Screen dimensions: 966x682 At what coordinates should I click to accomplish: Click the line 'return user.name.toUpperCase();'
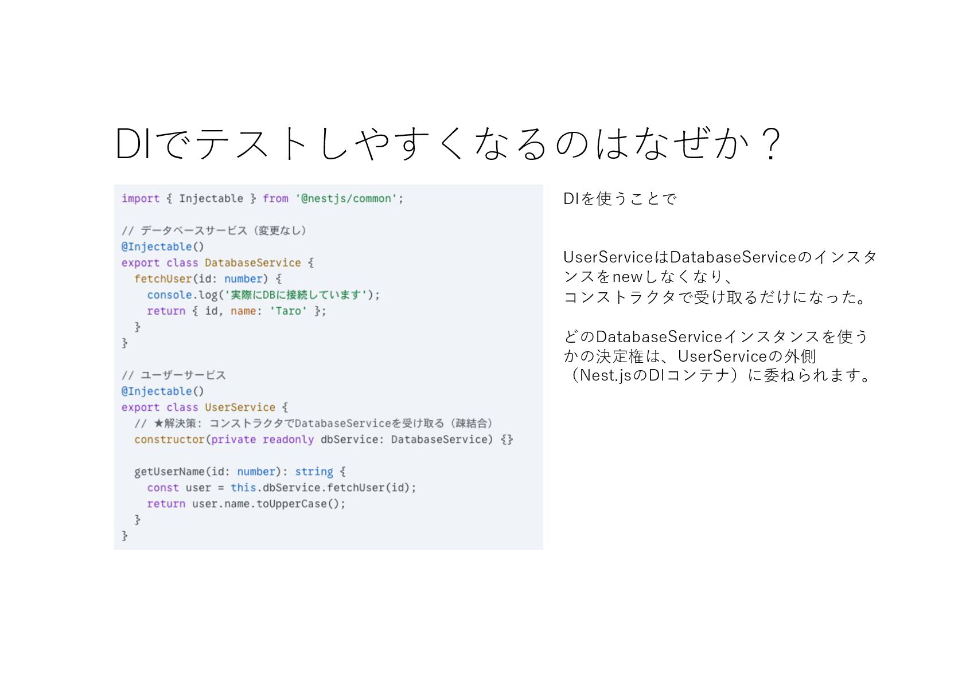(x=246, y=503)
